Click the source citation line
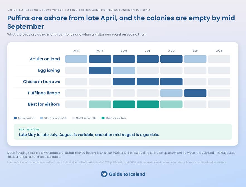Viewport: 246px width, 187px height. (117, 162)
